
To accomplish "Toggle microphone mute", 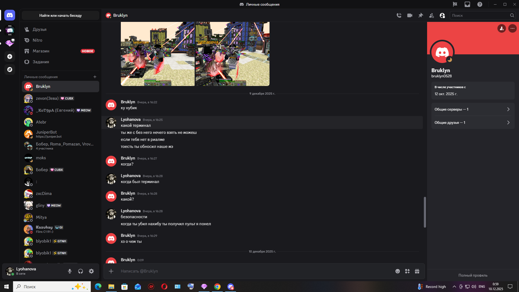I will click(x=70, y=271).
